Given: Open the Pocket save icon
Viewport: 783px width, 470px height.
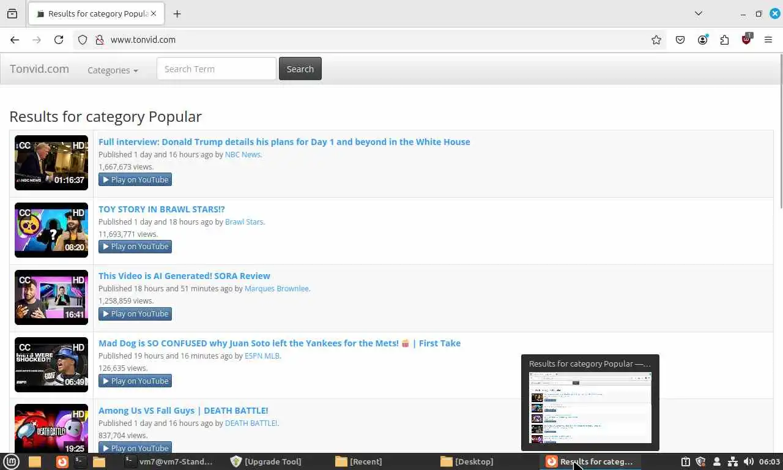Looking at the screenshot, I should pyautogui.click(x=680, y=40).
